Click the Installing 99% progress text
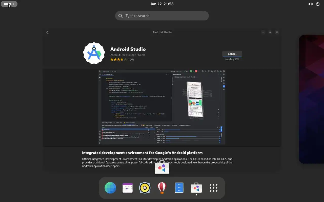This screenshot has height=202, width=324. tap(232, 59)
